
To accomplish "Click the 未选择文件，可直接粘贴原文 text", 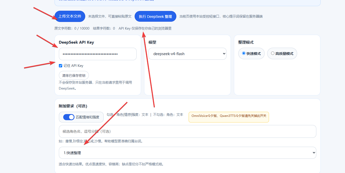I will click(x=110, y=16).
